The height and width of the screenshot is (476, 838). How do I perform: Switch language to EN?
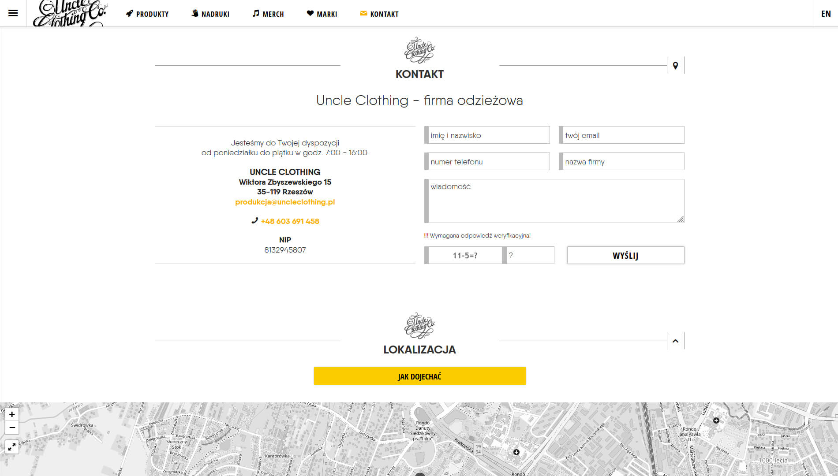coord(826,14)
